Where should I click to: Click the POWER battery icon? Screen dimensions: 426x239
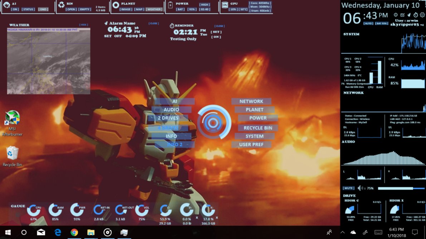170,5
